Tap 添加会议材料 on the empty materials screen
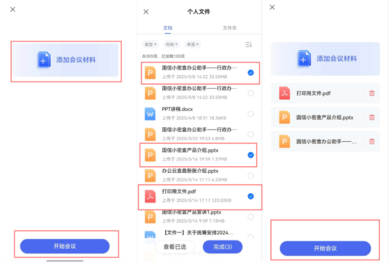The image size is (389, 265). [65, 60]
